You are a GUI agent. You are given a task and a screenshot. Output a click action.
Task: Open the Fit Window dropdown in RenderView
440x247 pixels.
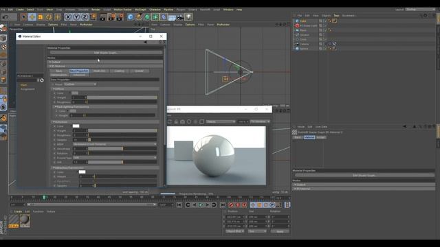pyautogui.click(x=260, y=121)
